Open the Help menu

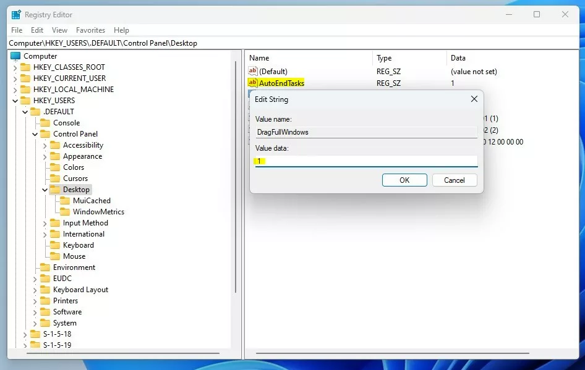[121, 30]
